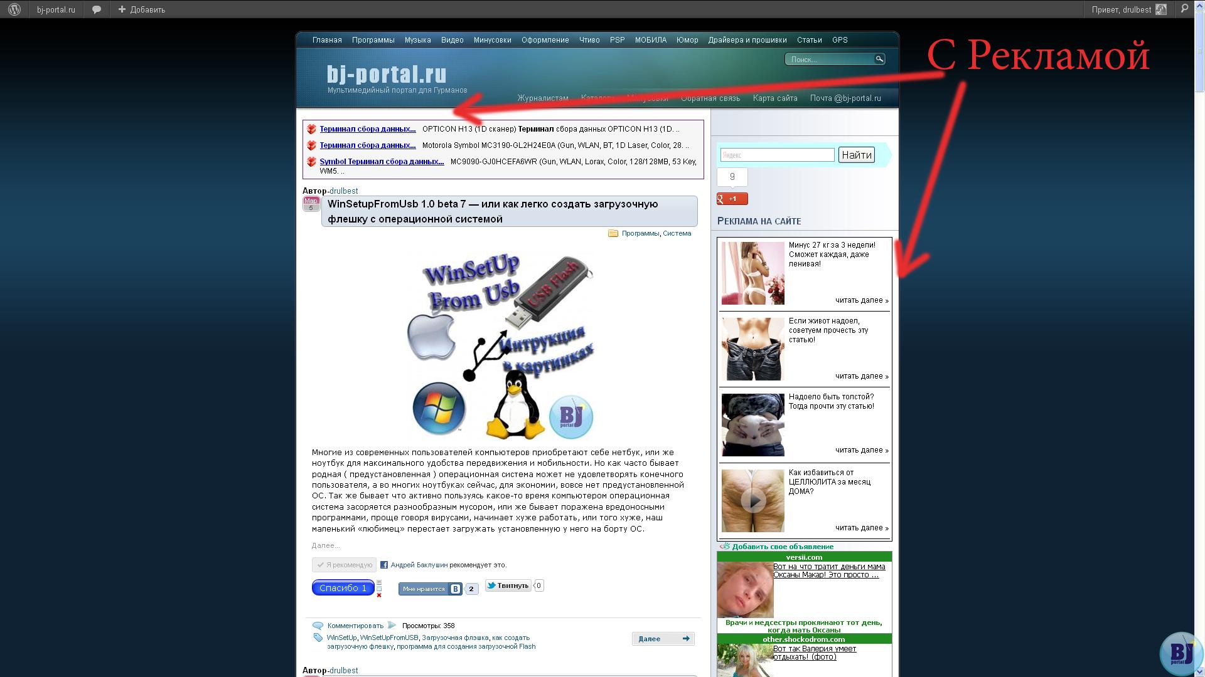
Task: Open the Оформление menu item
Action: click(x=545, y=40)
